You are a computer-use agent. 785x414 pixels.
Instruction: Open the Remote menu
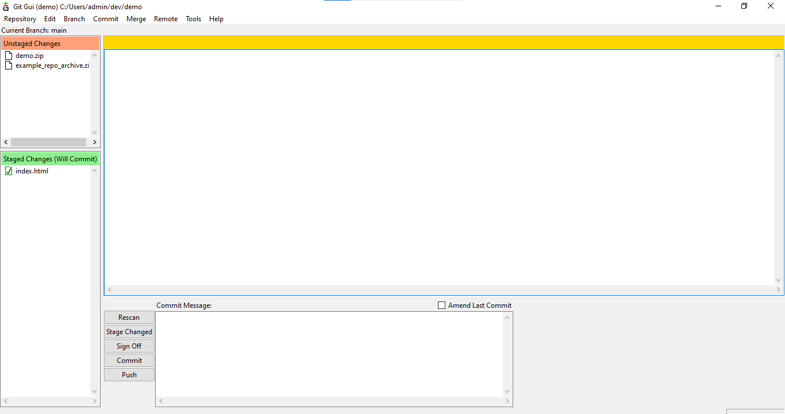166,19
